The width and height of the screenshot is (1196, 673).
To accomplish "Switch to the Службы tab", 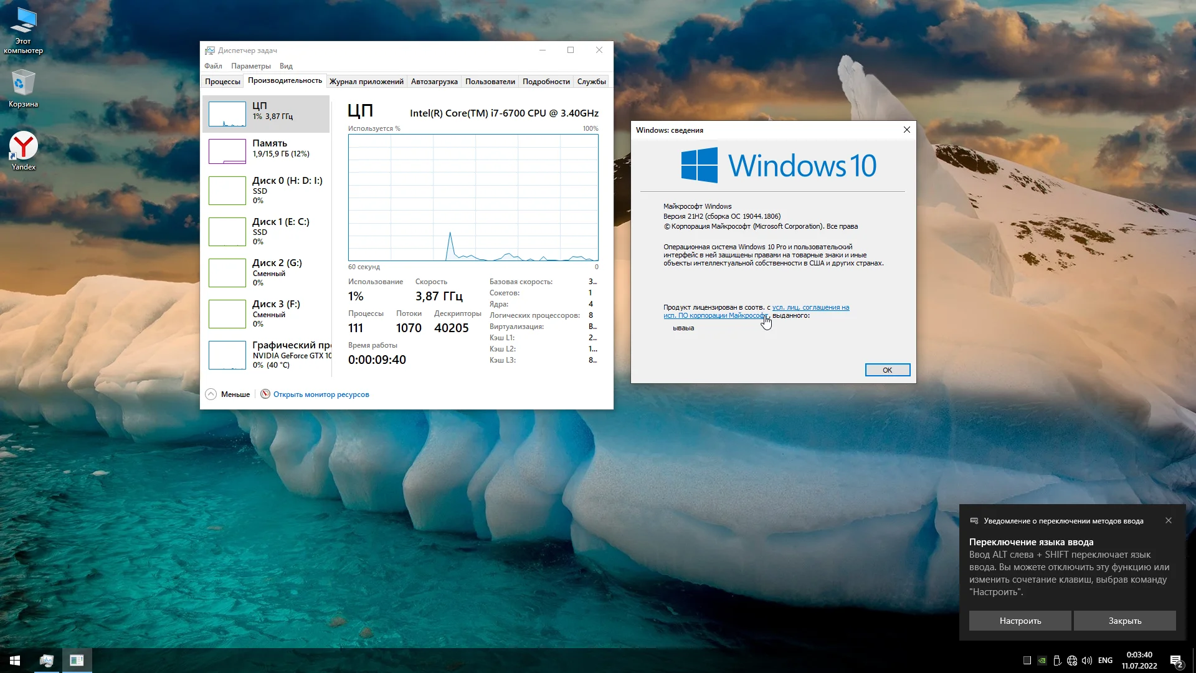I will point(591,82).
